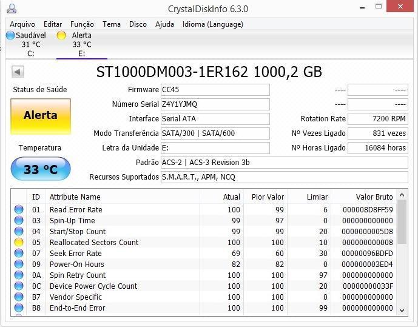Image resolution: width=418 pixels, height=327 pixels.
Task: Click the previous disk arrow button
Action: [x=18, y=72]
